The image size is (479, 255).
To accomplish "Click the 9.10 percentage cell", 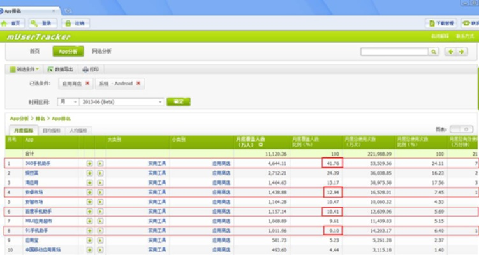I will [334, 231].
